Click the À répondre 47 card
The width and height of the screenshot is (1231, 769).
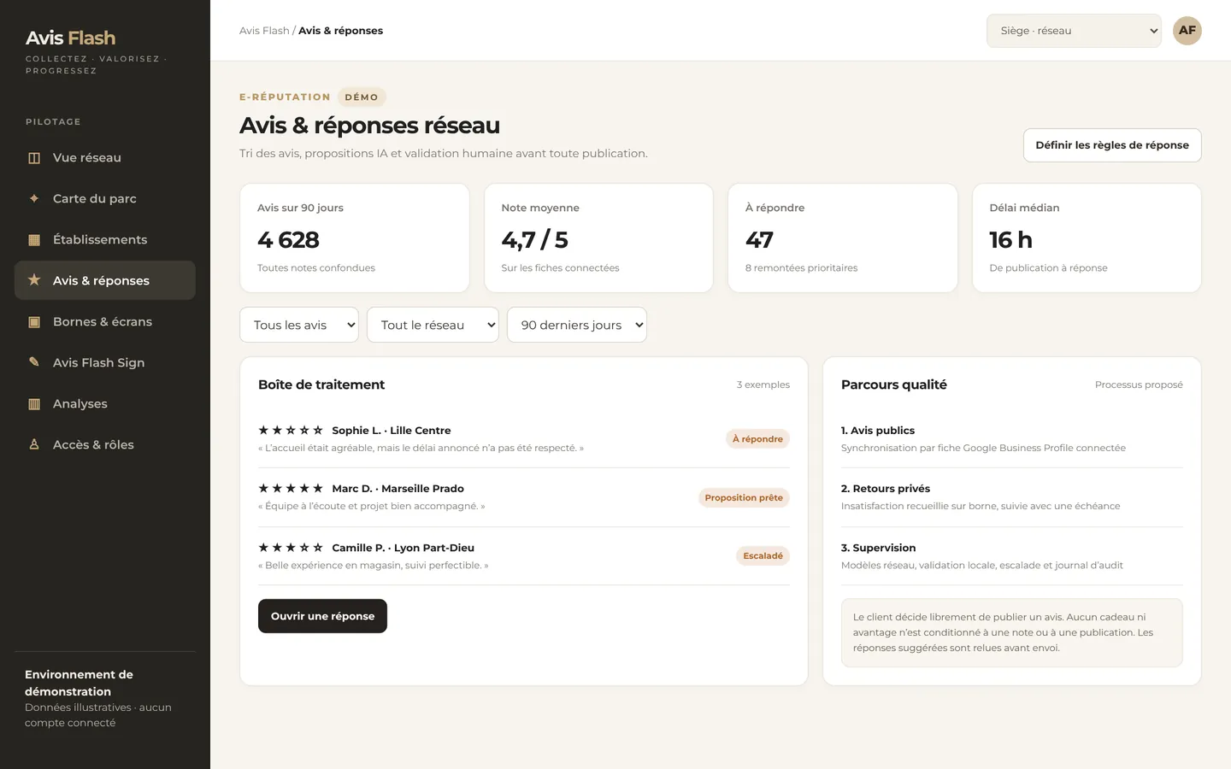[x=843, y=238]
